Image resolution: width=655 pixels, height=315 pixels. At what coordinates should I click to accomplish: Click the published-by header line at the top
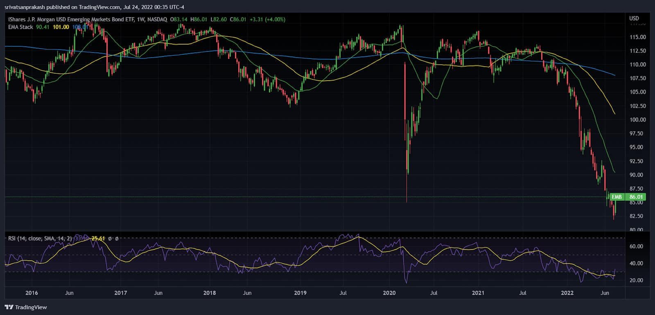point(95,7)
